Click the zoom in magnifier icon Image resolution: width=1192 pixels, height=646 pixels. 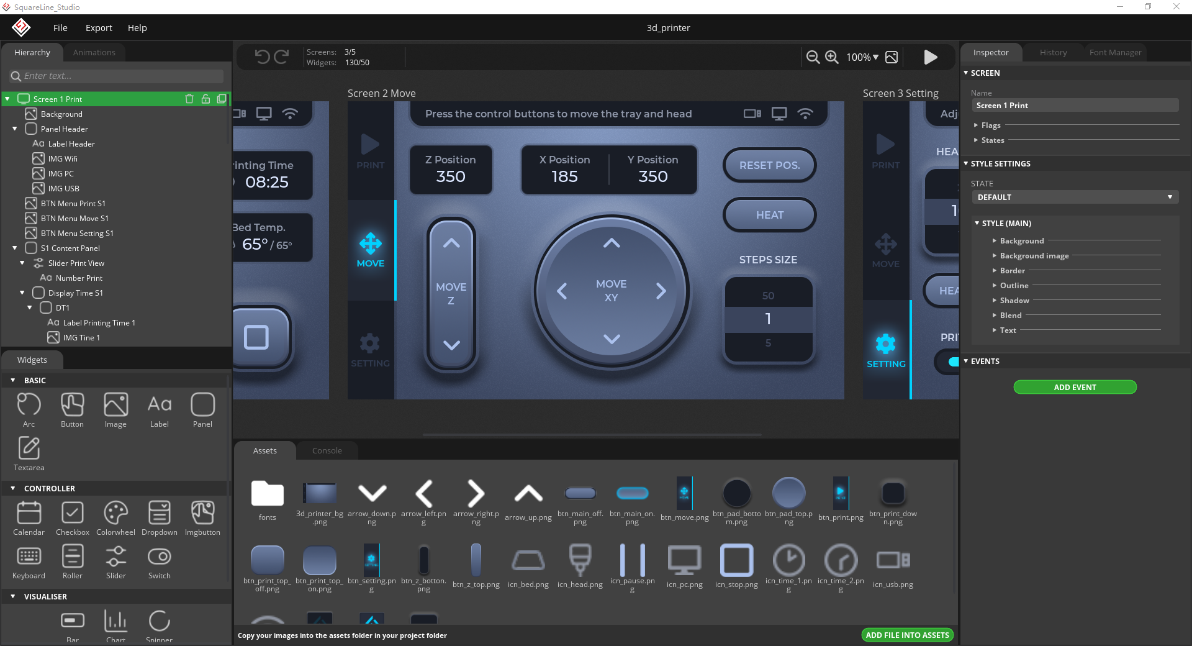pyautogui.click(x=832, y=57)
